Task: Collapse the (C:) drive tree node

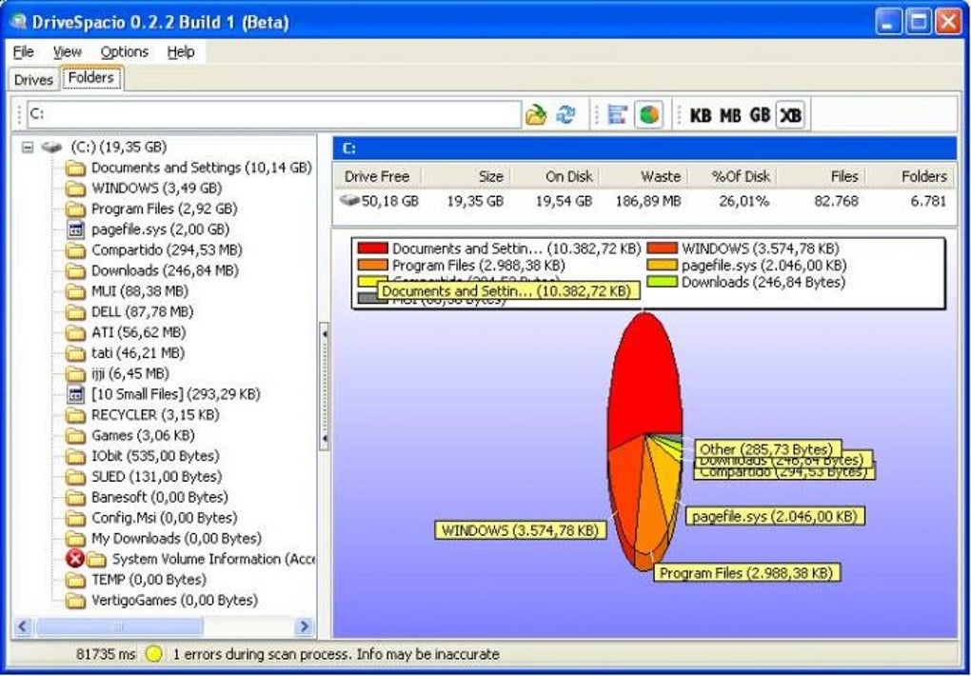Action: click(x=28, y=148)
